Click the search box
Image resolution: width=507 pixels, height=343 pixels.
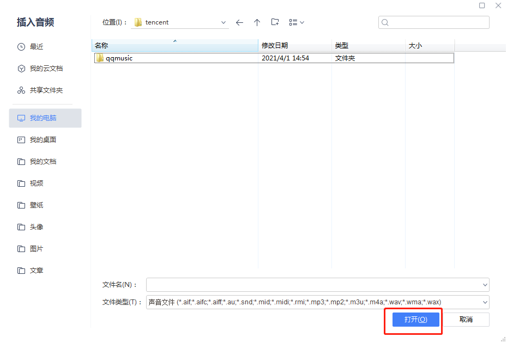434,22
